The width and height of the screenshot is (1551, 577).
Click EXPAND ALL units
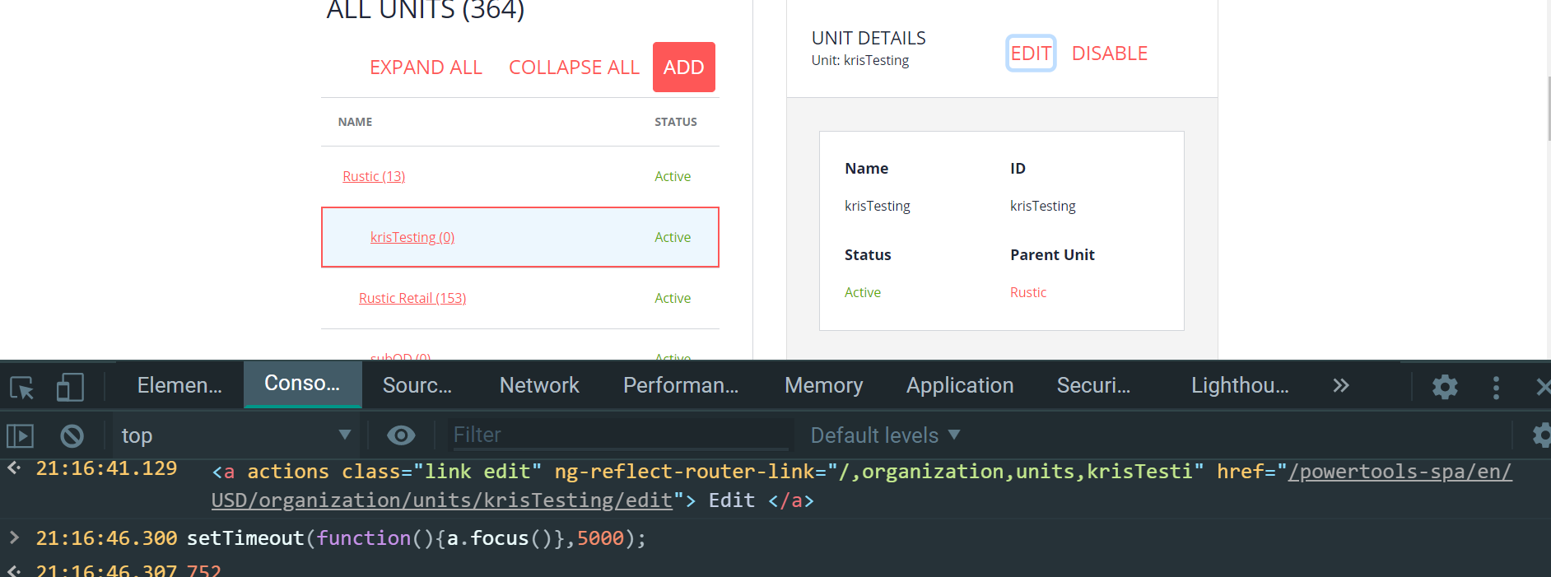coord(426,67)
